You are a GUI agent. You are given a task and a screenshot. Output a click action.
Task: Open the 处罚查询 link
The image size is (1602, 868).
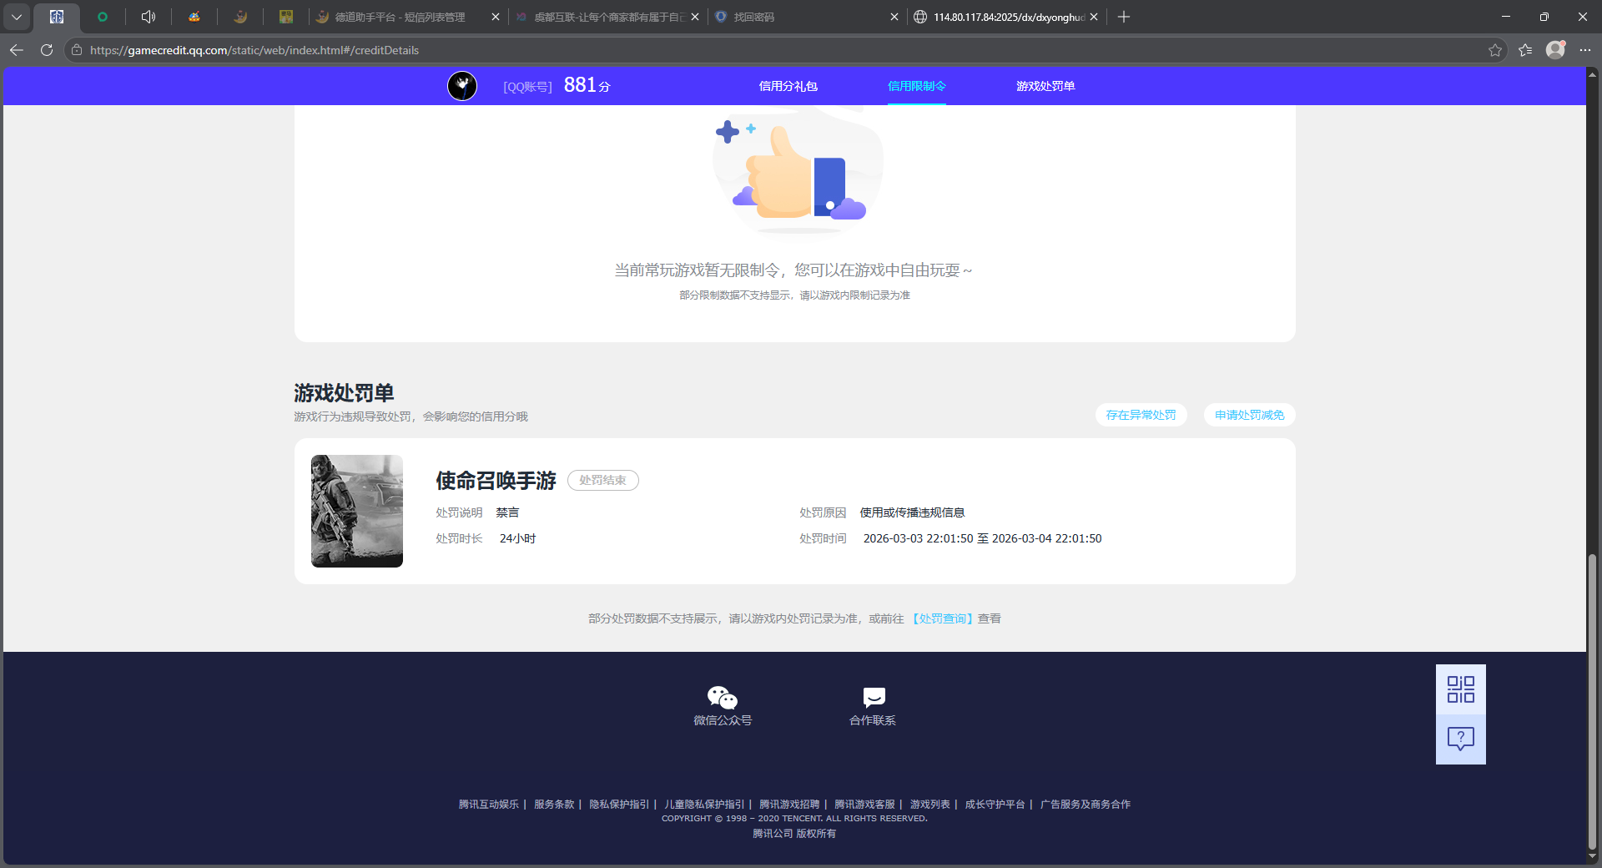pyautogui.click(x=942, y=618)
